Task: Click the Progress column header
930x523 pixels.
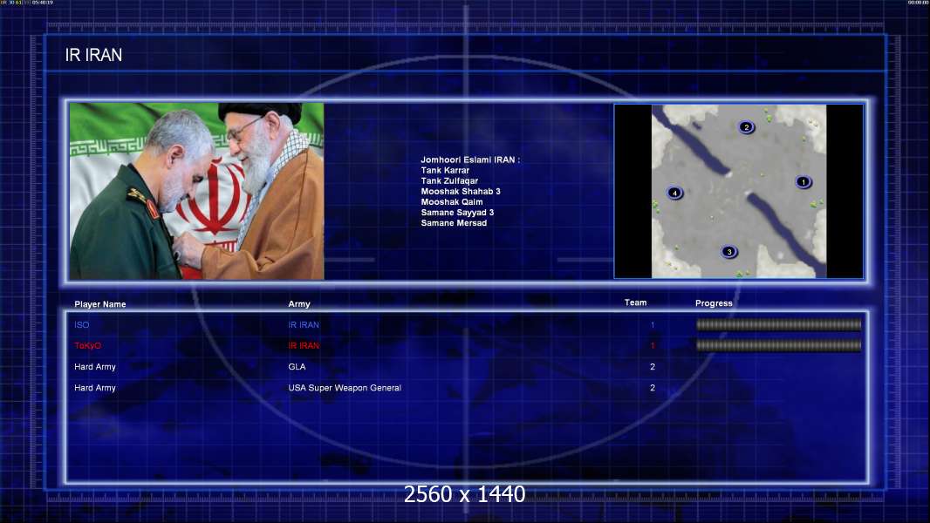Action: point(714,302)
